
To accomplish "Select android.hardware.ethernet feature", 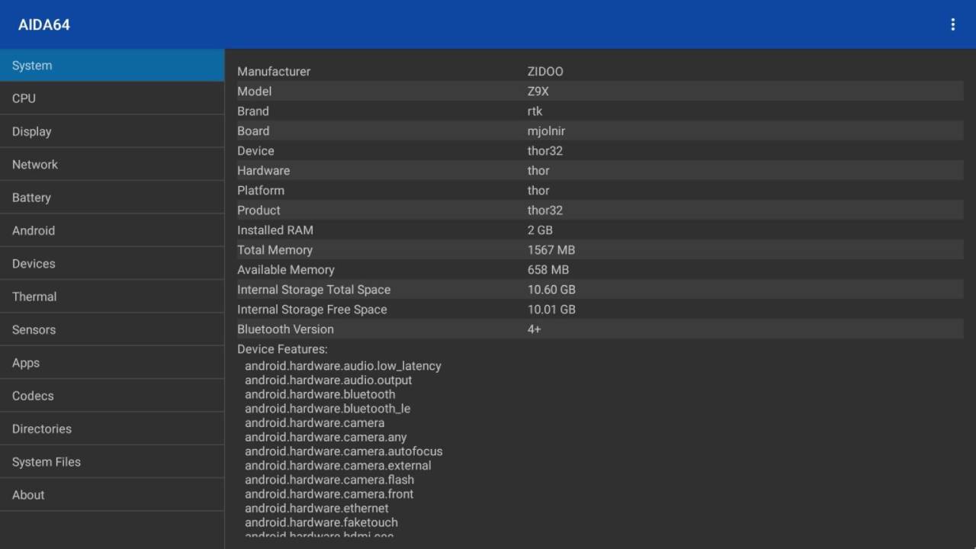I will pyautogui.click(x=316, y=509).
